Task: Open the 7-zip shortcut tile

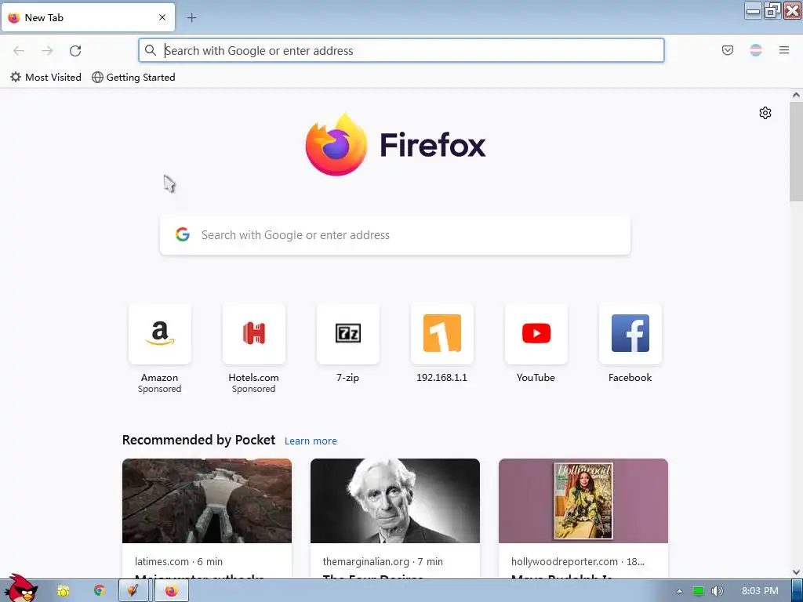Action: coord(347,334)
